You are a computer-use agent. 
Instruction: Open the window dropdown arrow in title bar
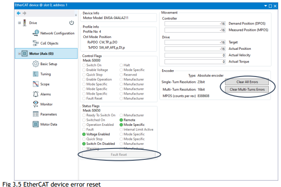click(x=266, y=6)
